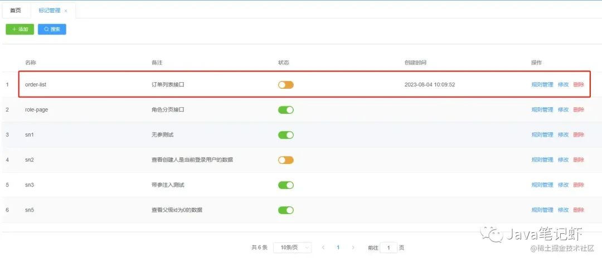Click 删除 in the sn5 row
The image size is (602, 260).
(x=579, y=210)
